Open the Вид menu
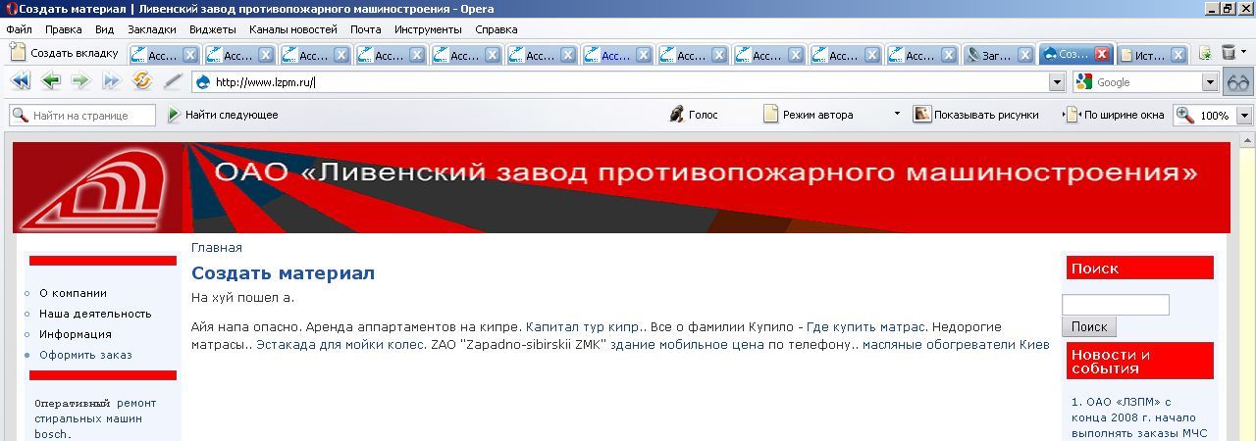 (105, 30)
